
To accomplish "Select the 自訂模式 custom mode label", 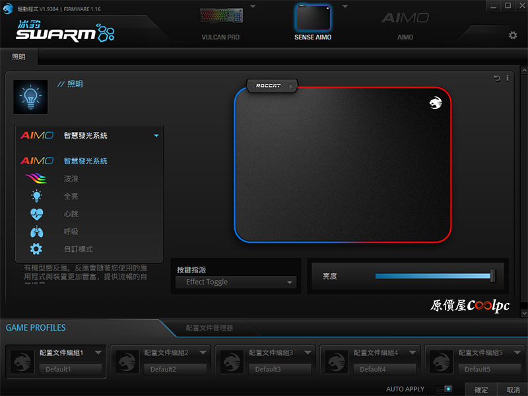I will point(78,249).
